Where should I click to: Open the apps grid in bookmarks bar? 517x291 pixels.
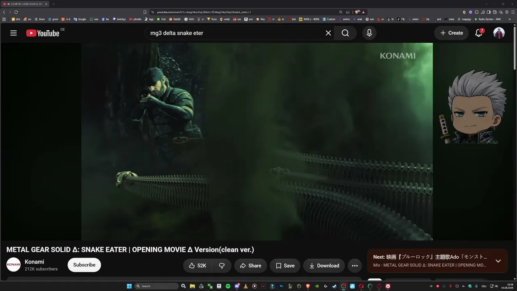tap(4, 19)
